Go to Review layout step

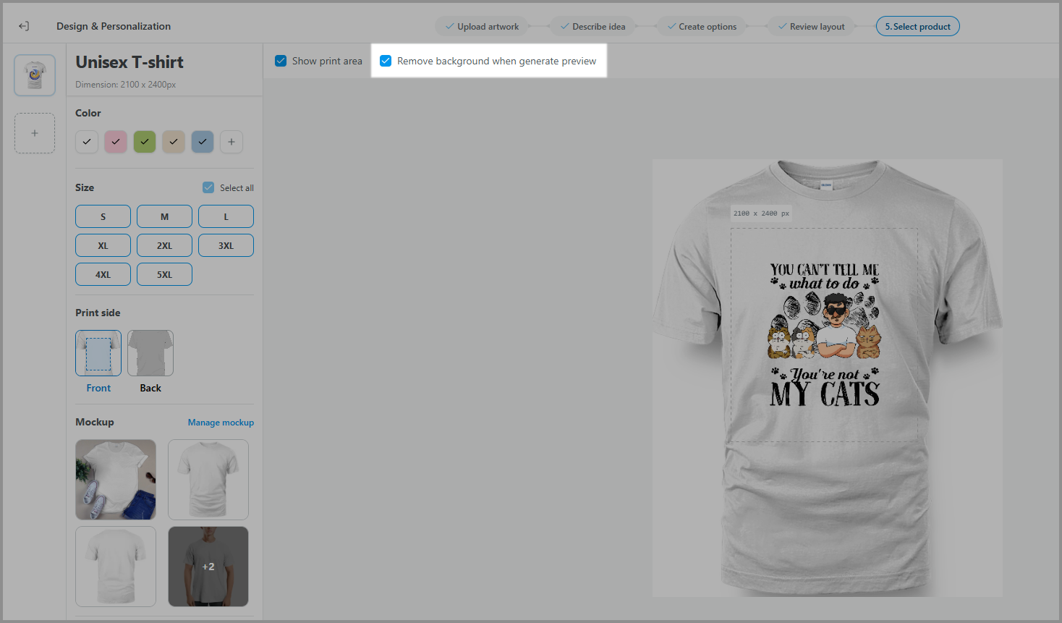(x=811, y=27)
